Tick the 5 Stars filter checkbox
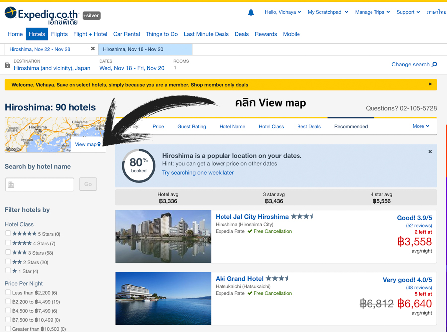This screenshot has height=332, width=447. click(x=8, y=233)
